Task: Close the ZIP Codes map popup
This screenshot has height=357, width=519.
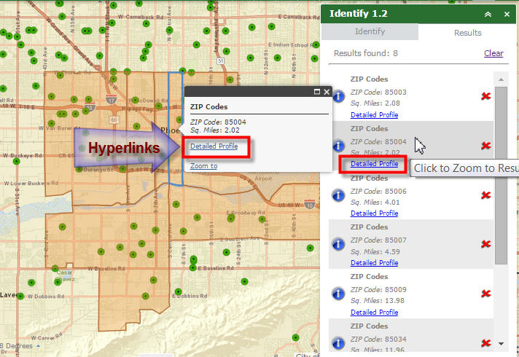Action: (x=327, y=92)
